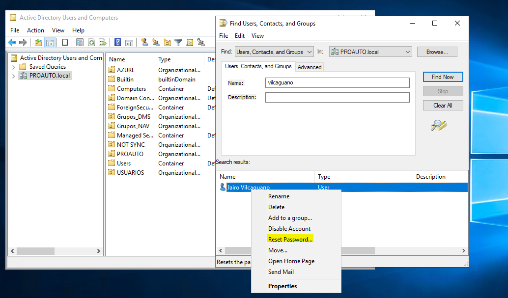Click the disabled Stop button
Image resolution: width=508 pixels, height=298 pixels.
pos(443,91)
